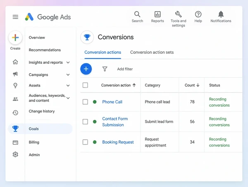248x187 pixels.
Task: Click Phone call lead category cell
Action: click(157, 102)
